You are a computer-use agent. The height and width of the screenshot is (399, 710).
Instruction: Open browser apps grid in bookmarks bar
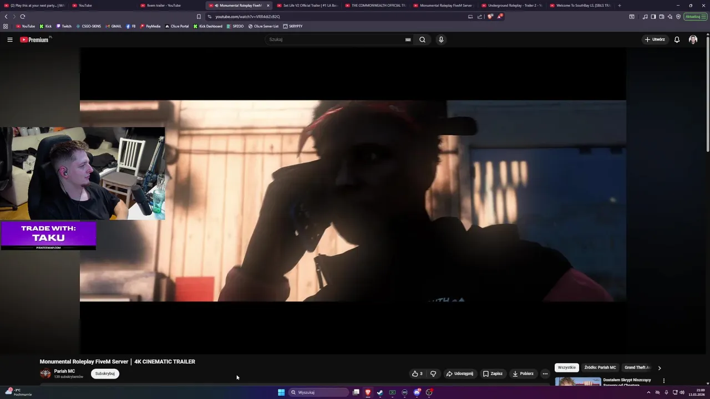click(6, 26)
